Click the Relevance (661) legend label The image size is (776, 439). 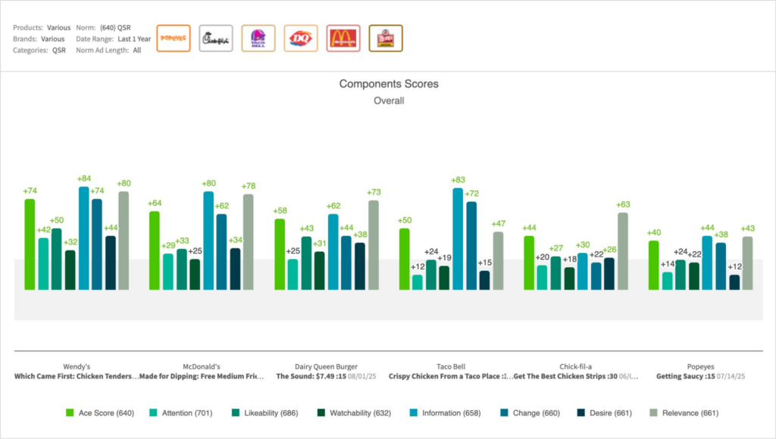690,413
